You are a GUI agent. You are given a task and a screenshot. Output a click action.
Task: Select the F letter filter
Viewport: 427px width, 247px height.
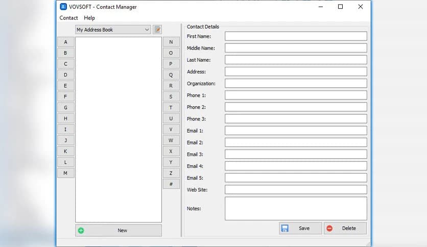65,96
